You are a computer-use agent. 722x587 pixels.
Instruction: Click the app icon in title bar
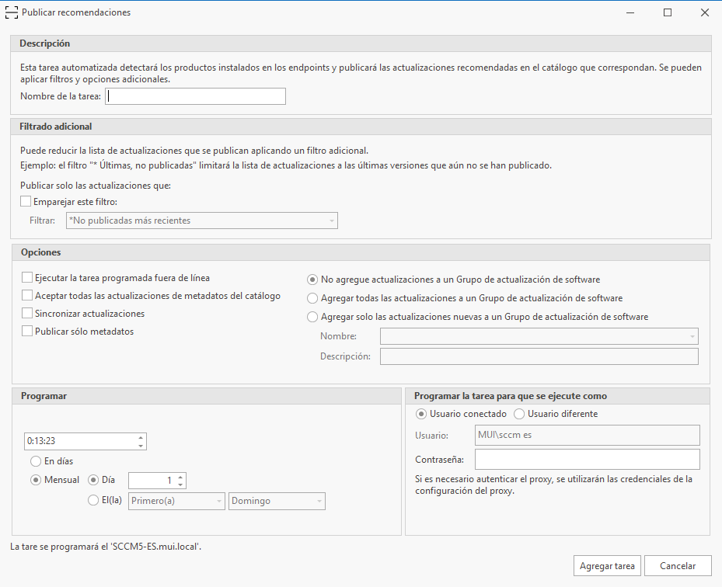click(12, 12)
